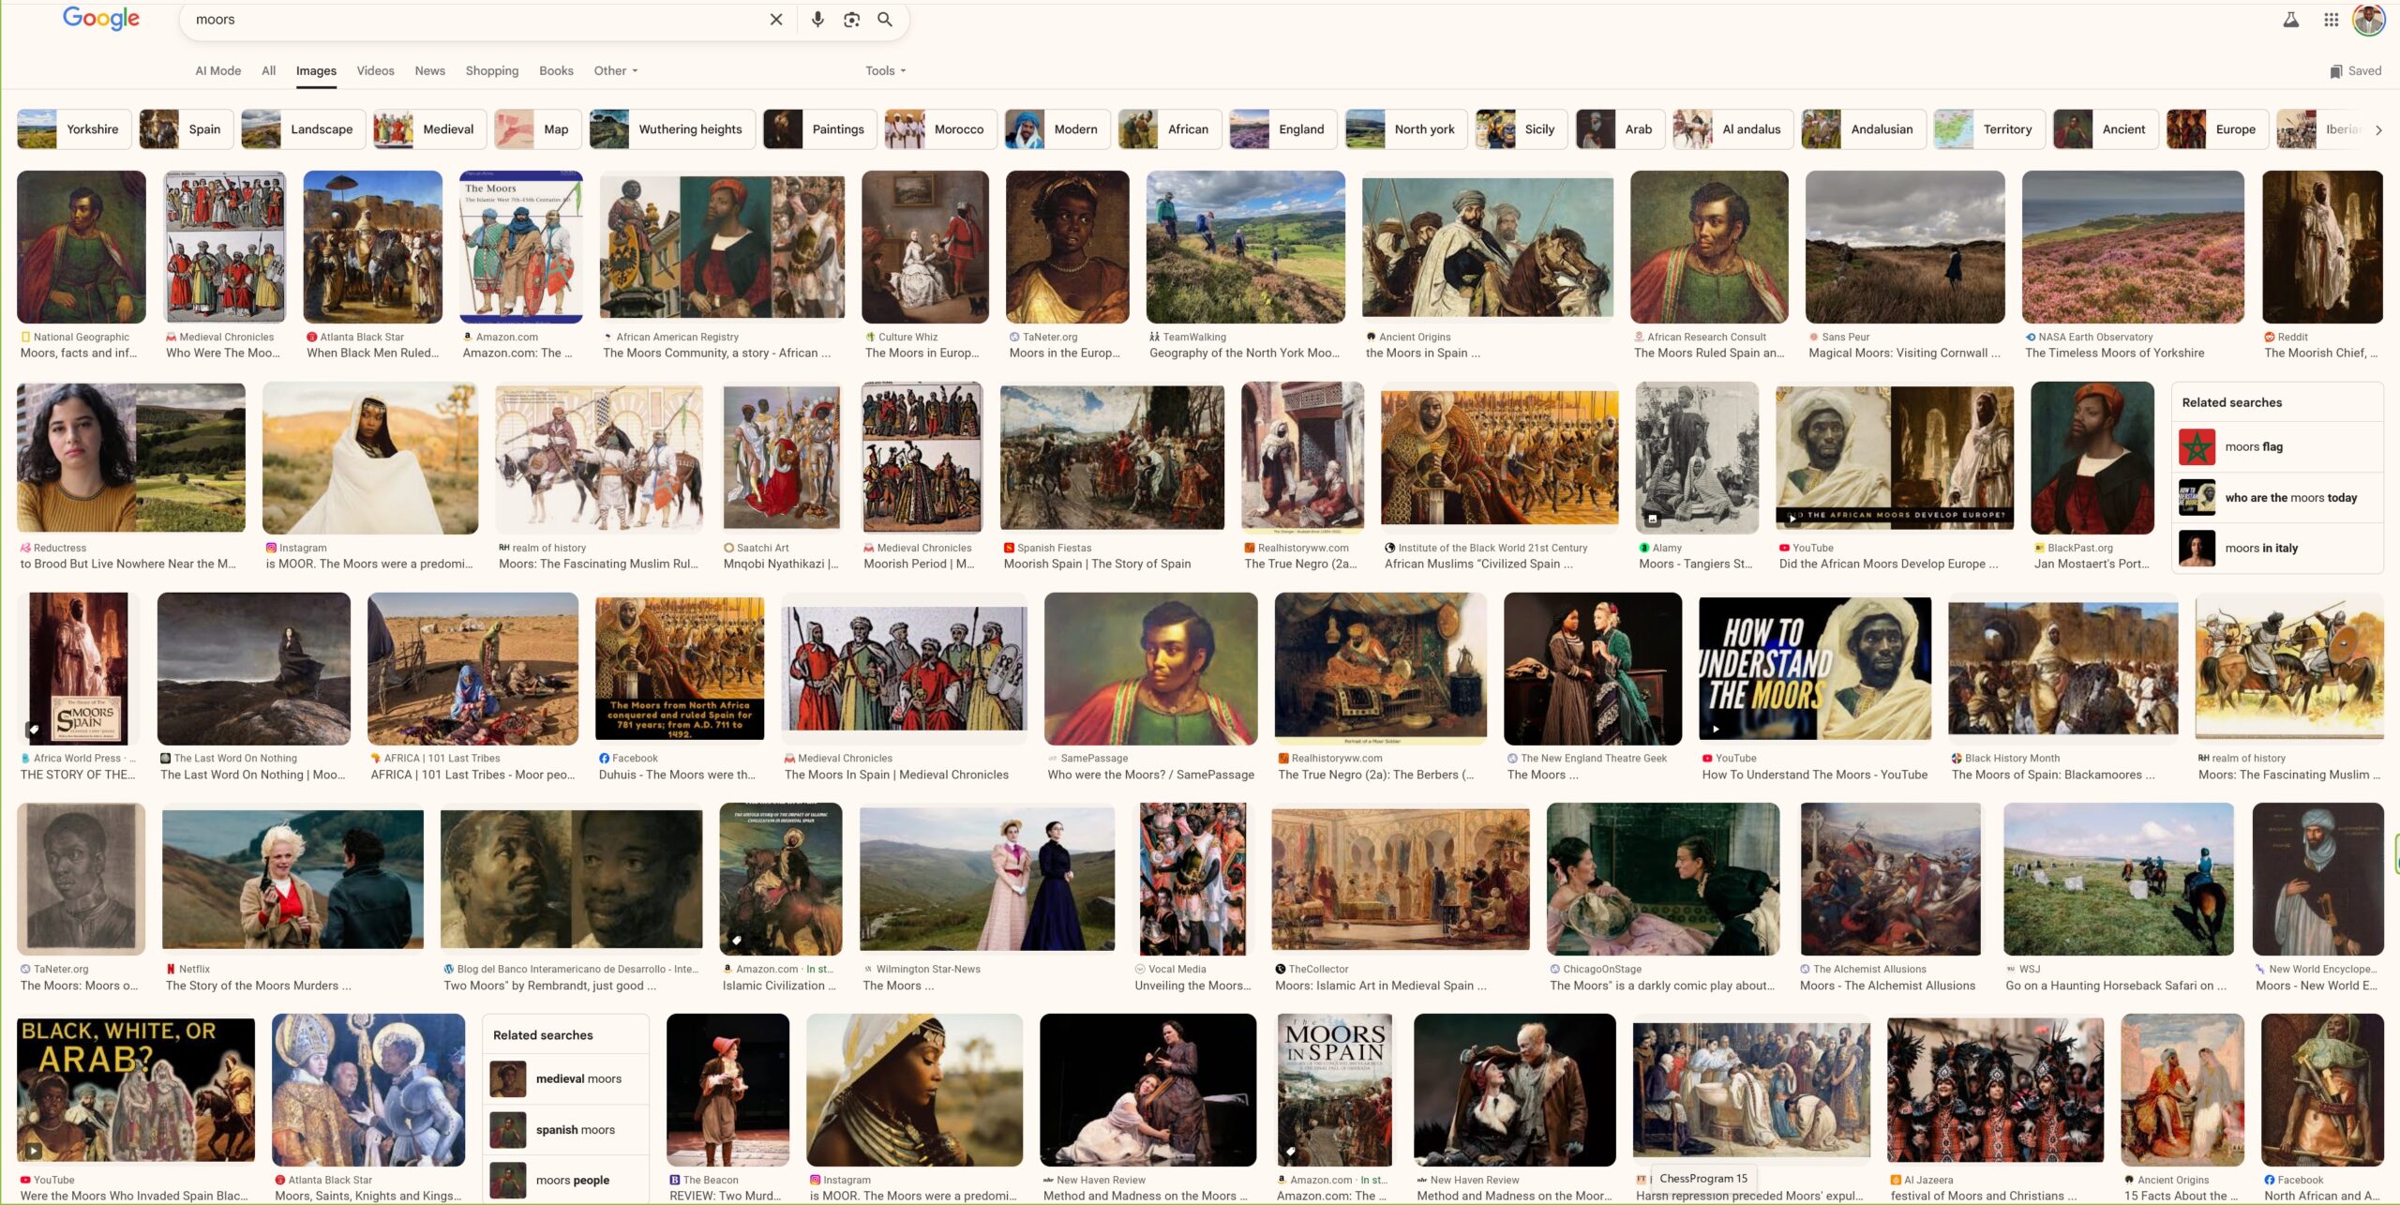This screenshot has width=2400, height=1205.
Task: Filter images by Yorkshire chip
Action: click(74, 129)
